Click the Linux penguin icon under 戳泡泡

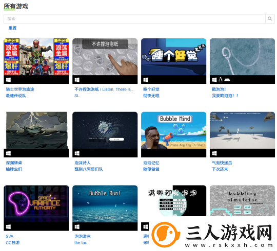[221, 80]
